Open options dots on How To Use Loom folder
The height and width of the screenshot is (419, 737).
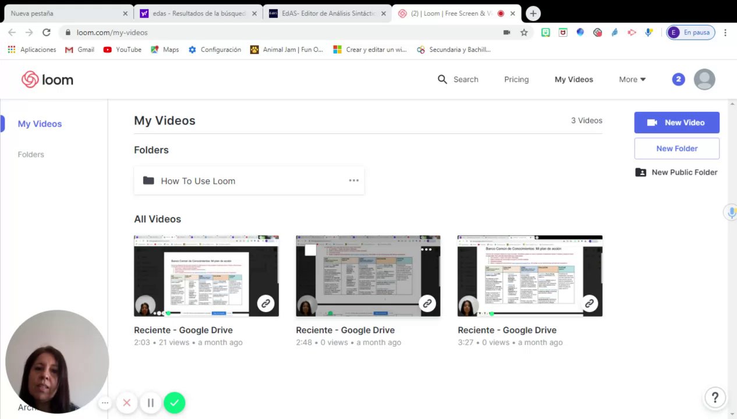353,180
